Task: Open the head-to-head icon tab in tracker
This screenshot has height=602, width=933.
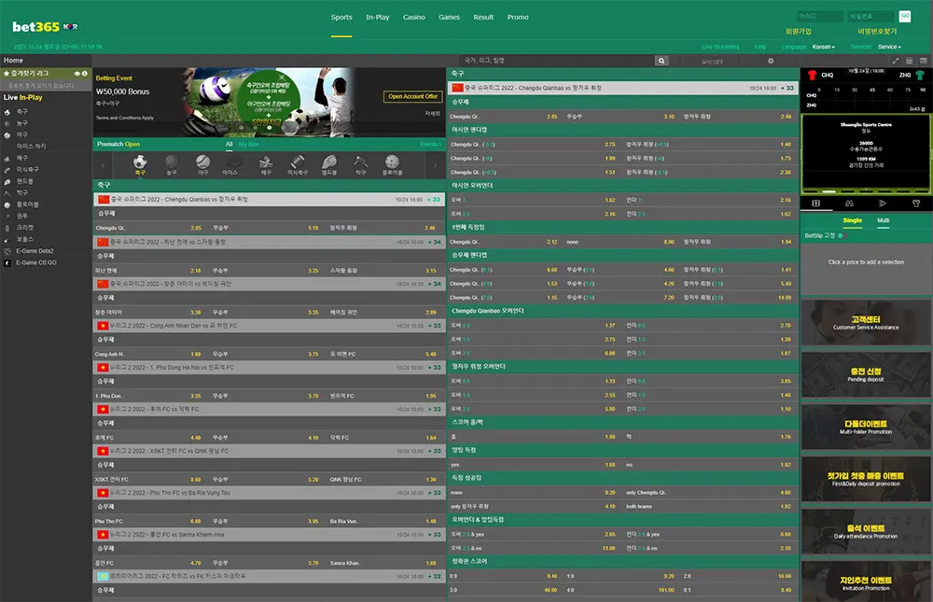Action: click(849, 203)
